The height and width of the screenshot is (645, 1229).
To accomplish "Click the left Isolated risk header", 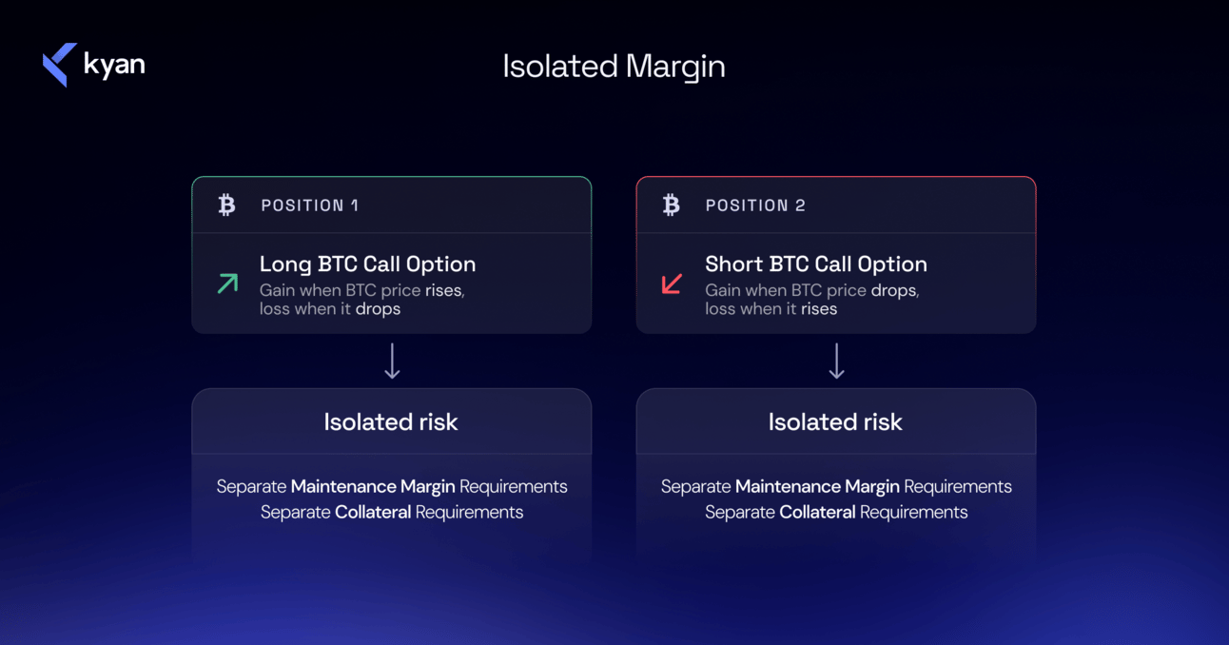I will (x=391, y=421).
